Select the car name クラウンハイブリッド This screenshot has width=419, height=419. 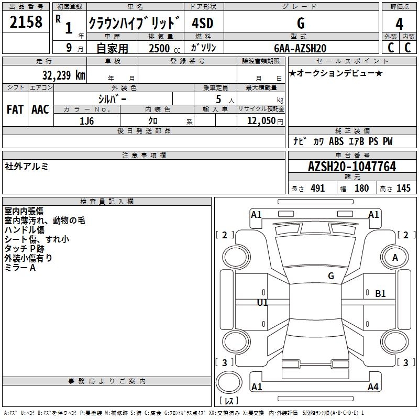[x=135, y=23]
